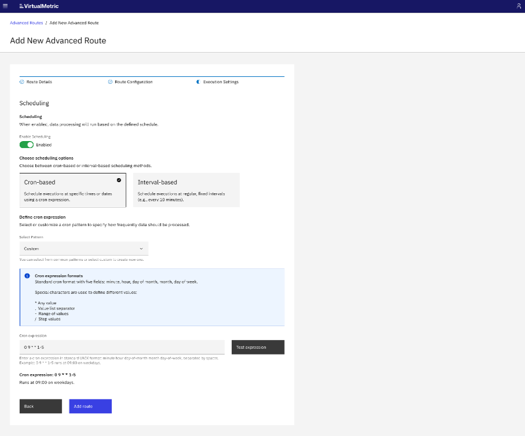Viewport: 525px width, 436px height.
Task: Click the info icon in the cron formats box
Action: tap(26, 276)
